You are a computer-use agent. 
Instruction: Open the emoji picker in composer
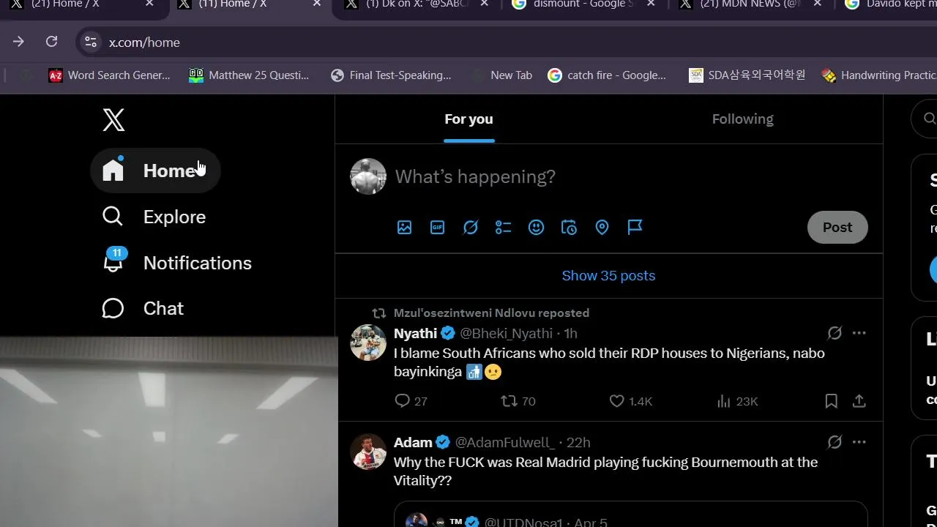pos(537,228)
